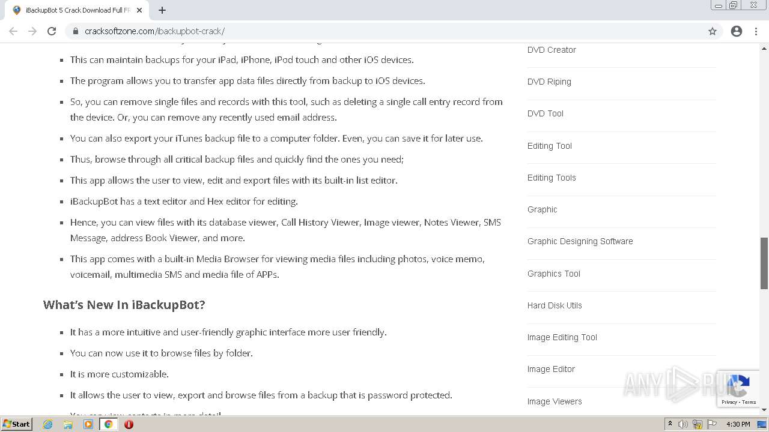Click the bullet about intuitive user-friendly graphic interface

pos(228,332)
